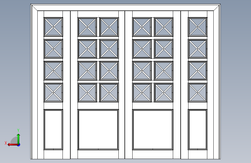This screenshot has width=251, height=163.
Task: Click the red X axis arrow of the triad
Action: pyautogui.click(x=12, y=145)
